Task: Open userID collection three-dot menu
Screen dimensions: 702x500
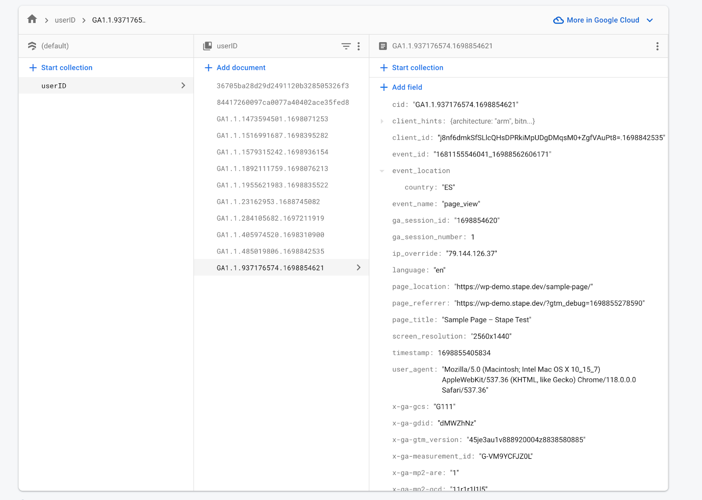Action: 358,46
